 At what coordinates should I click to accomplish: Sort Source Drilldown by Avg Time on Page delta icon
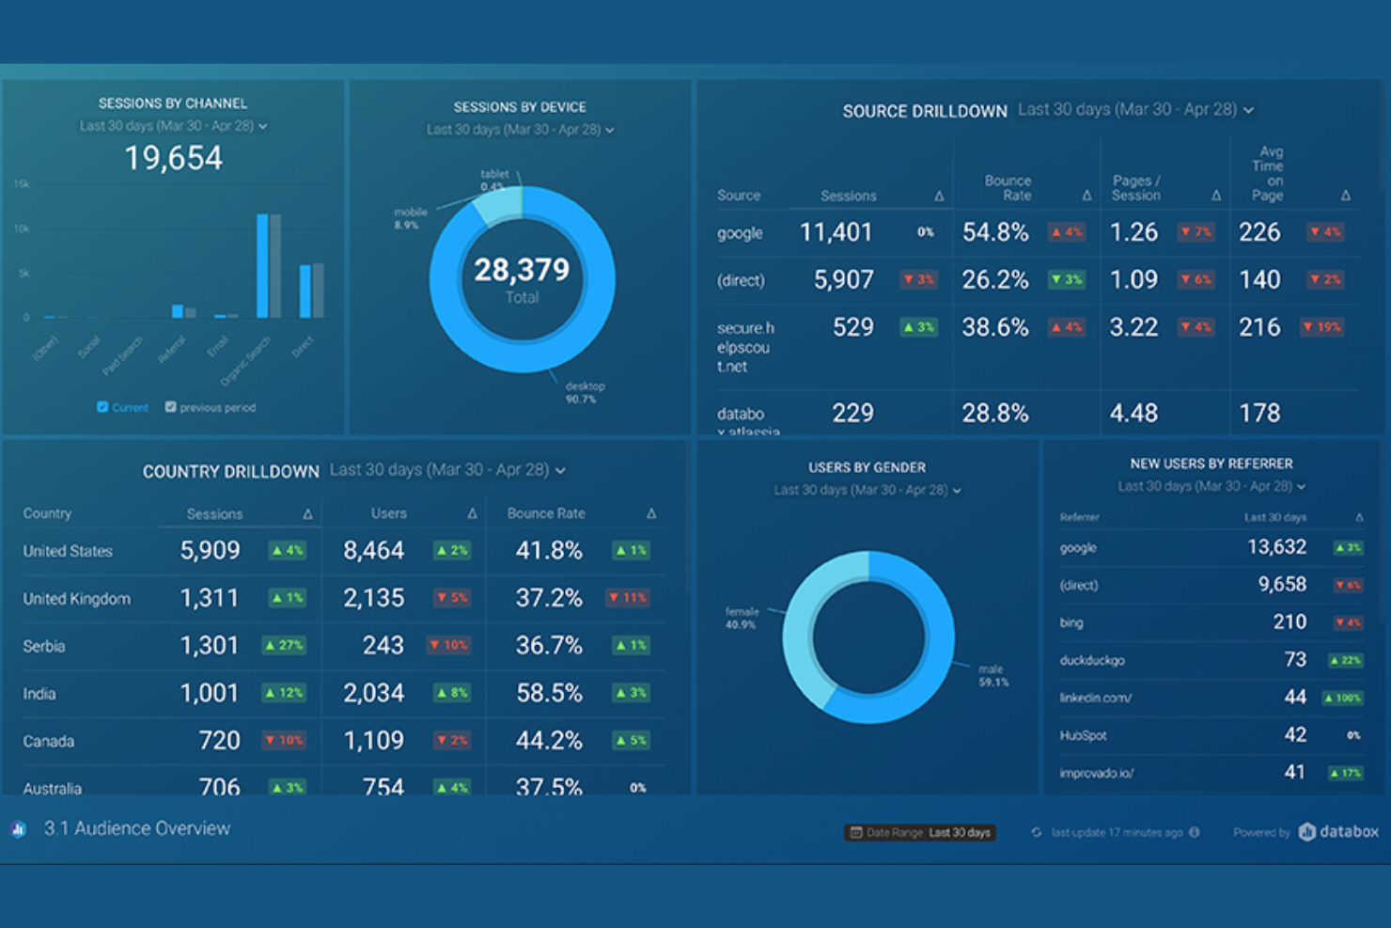[1346, 196]
